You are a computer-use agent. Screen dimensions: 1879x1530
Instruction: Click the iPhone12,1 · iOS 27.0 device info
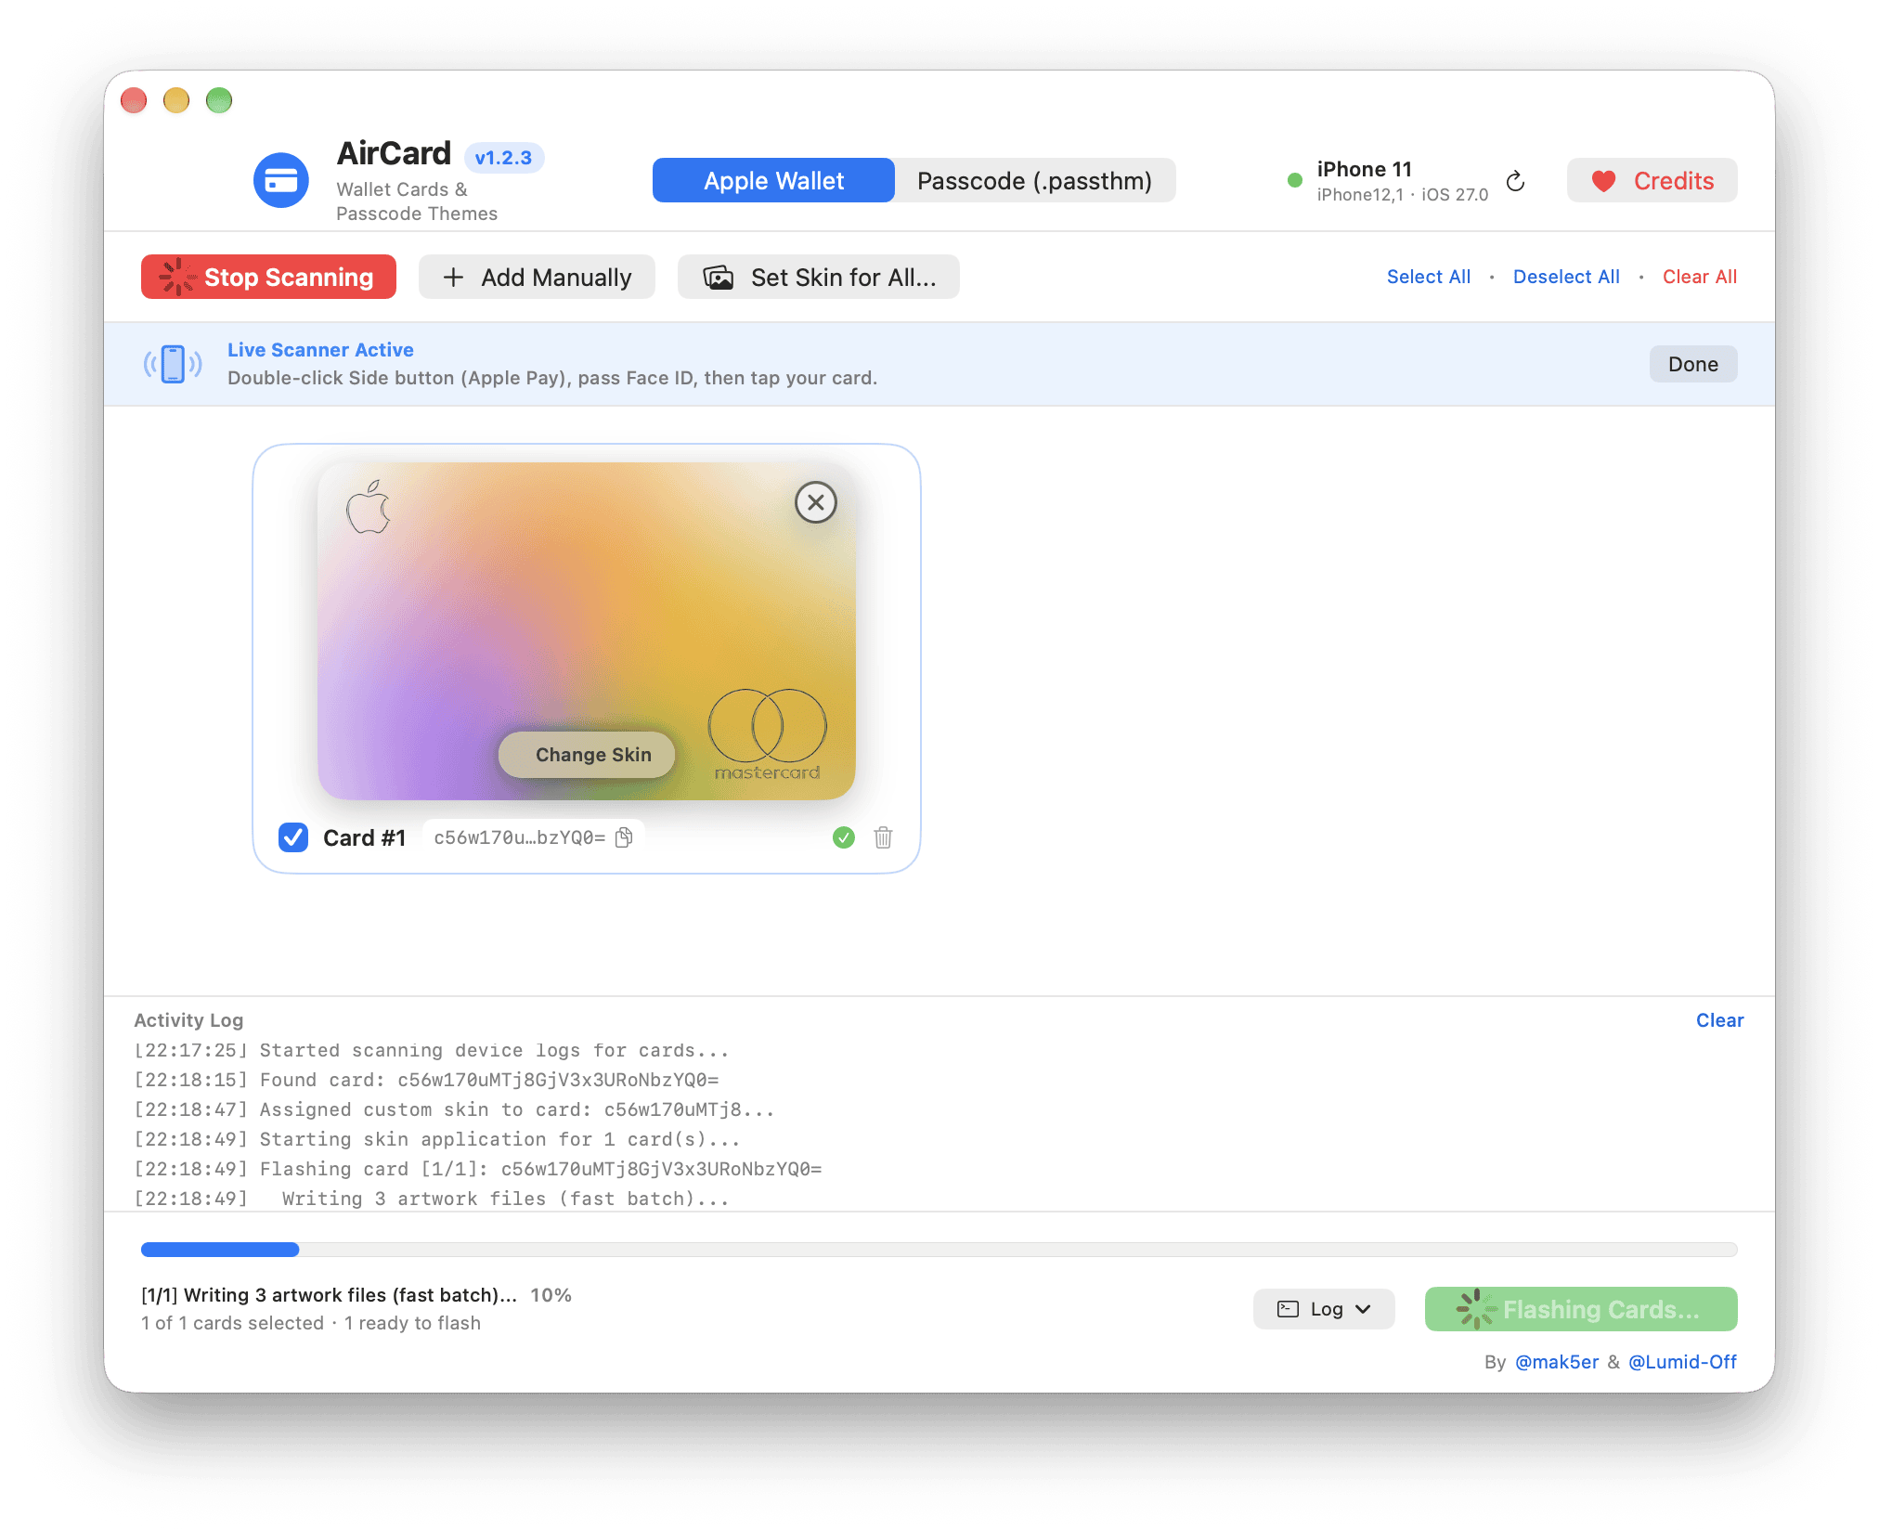[1402, 195]
